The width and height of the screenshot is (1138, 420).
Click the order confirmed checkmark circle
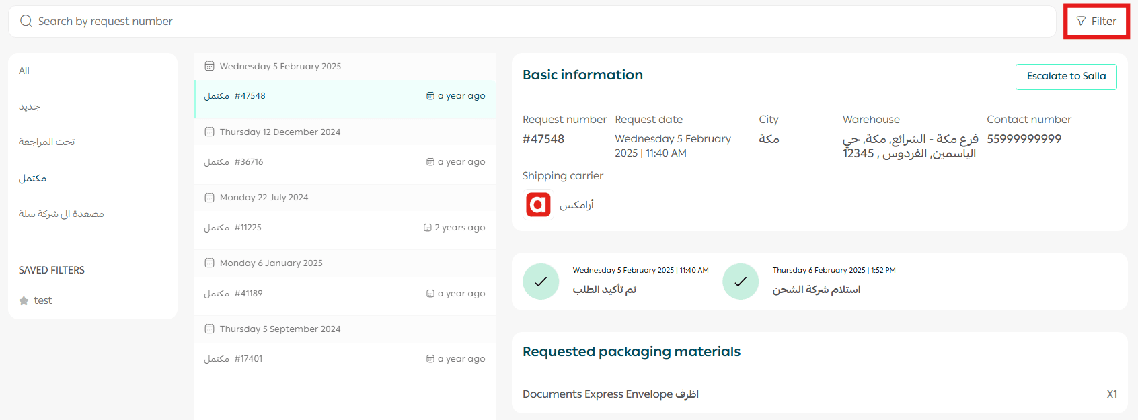(541, 282)
